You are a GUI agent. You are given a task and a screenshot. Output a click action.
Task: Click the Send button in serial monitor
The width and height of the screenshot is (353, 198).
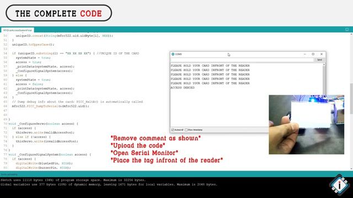coord(319,60)
